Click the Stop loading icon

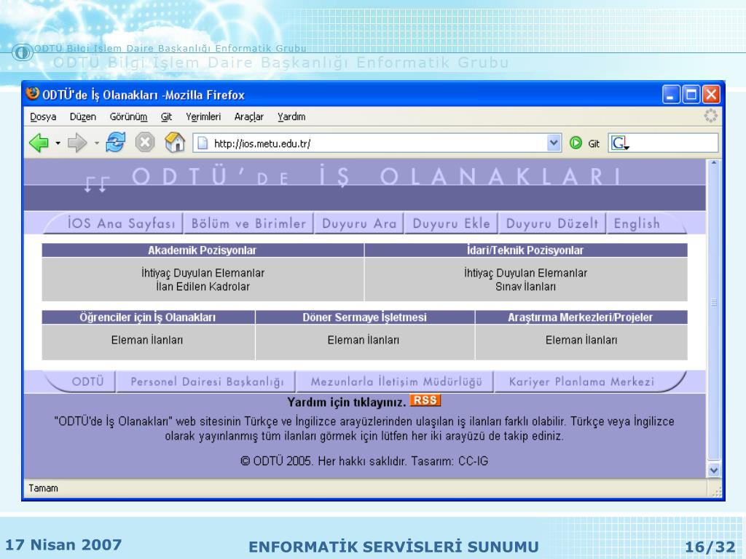145,142
